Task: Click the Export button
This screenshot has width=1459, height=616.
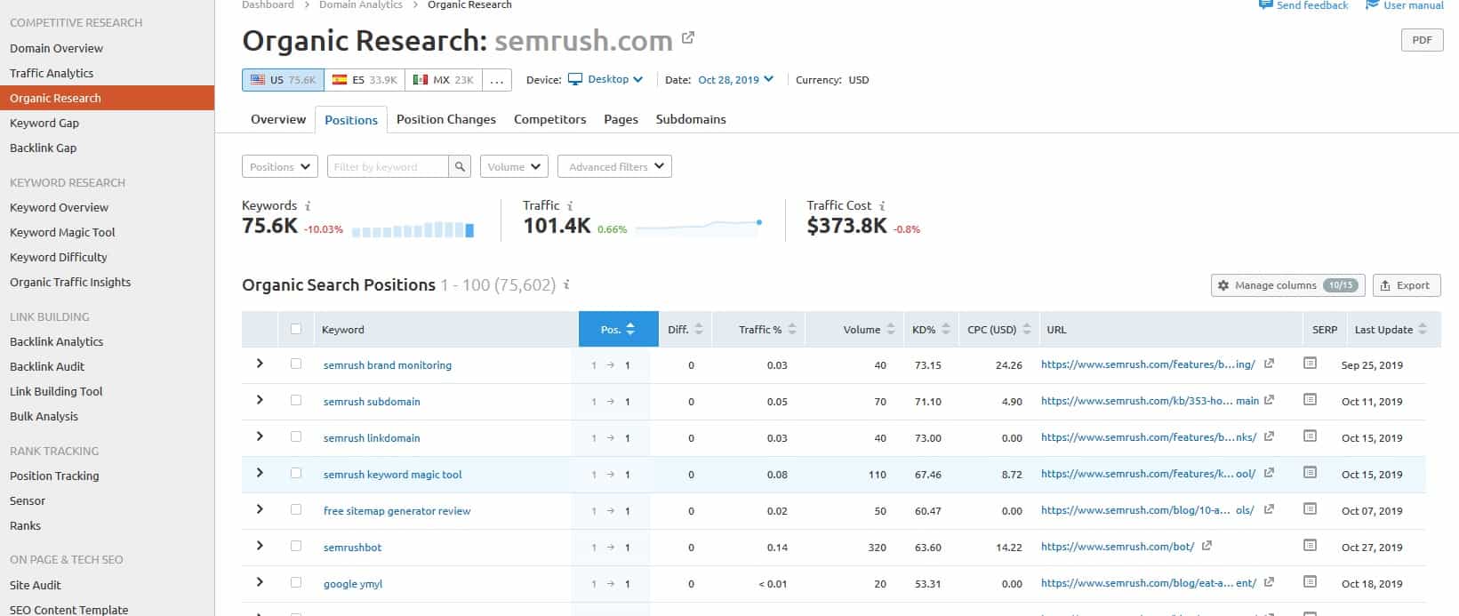Action: tap(1406, 285)
